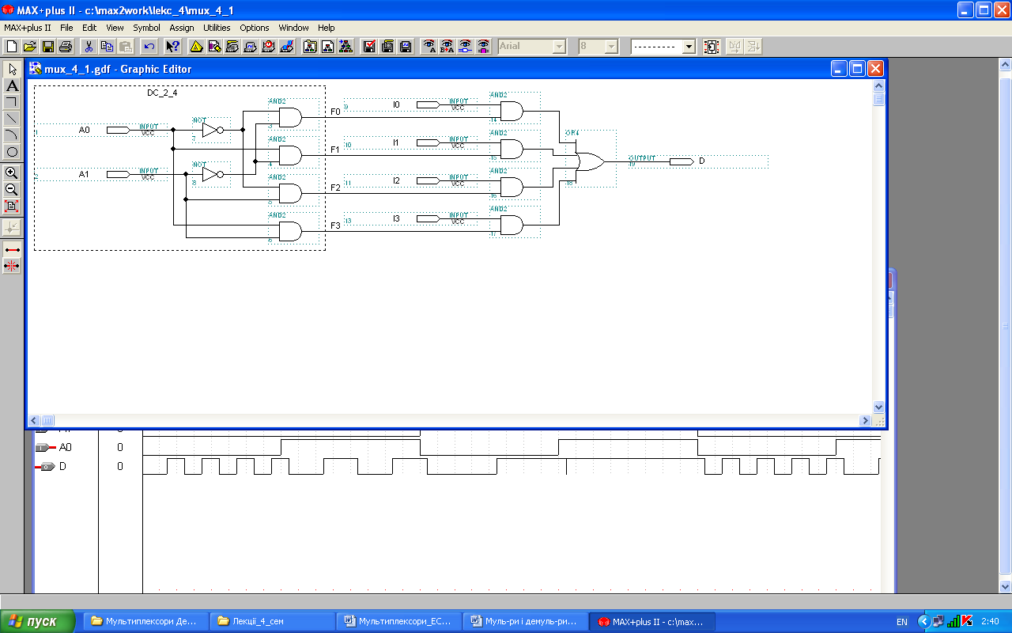
Task: Click the Fit in Window tool
Action: tap(12, 206)
